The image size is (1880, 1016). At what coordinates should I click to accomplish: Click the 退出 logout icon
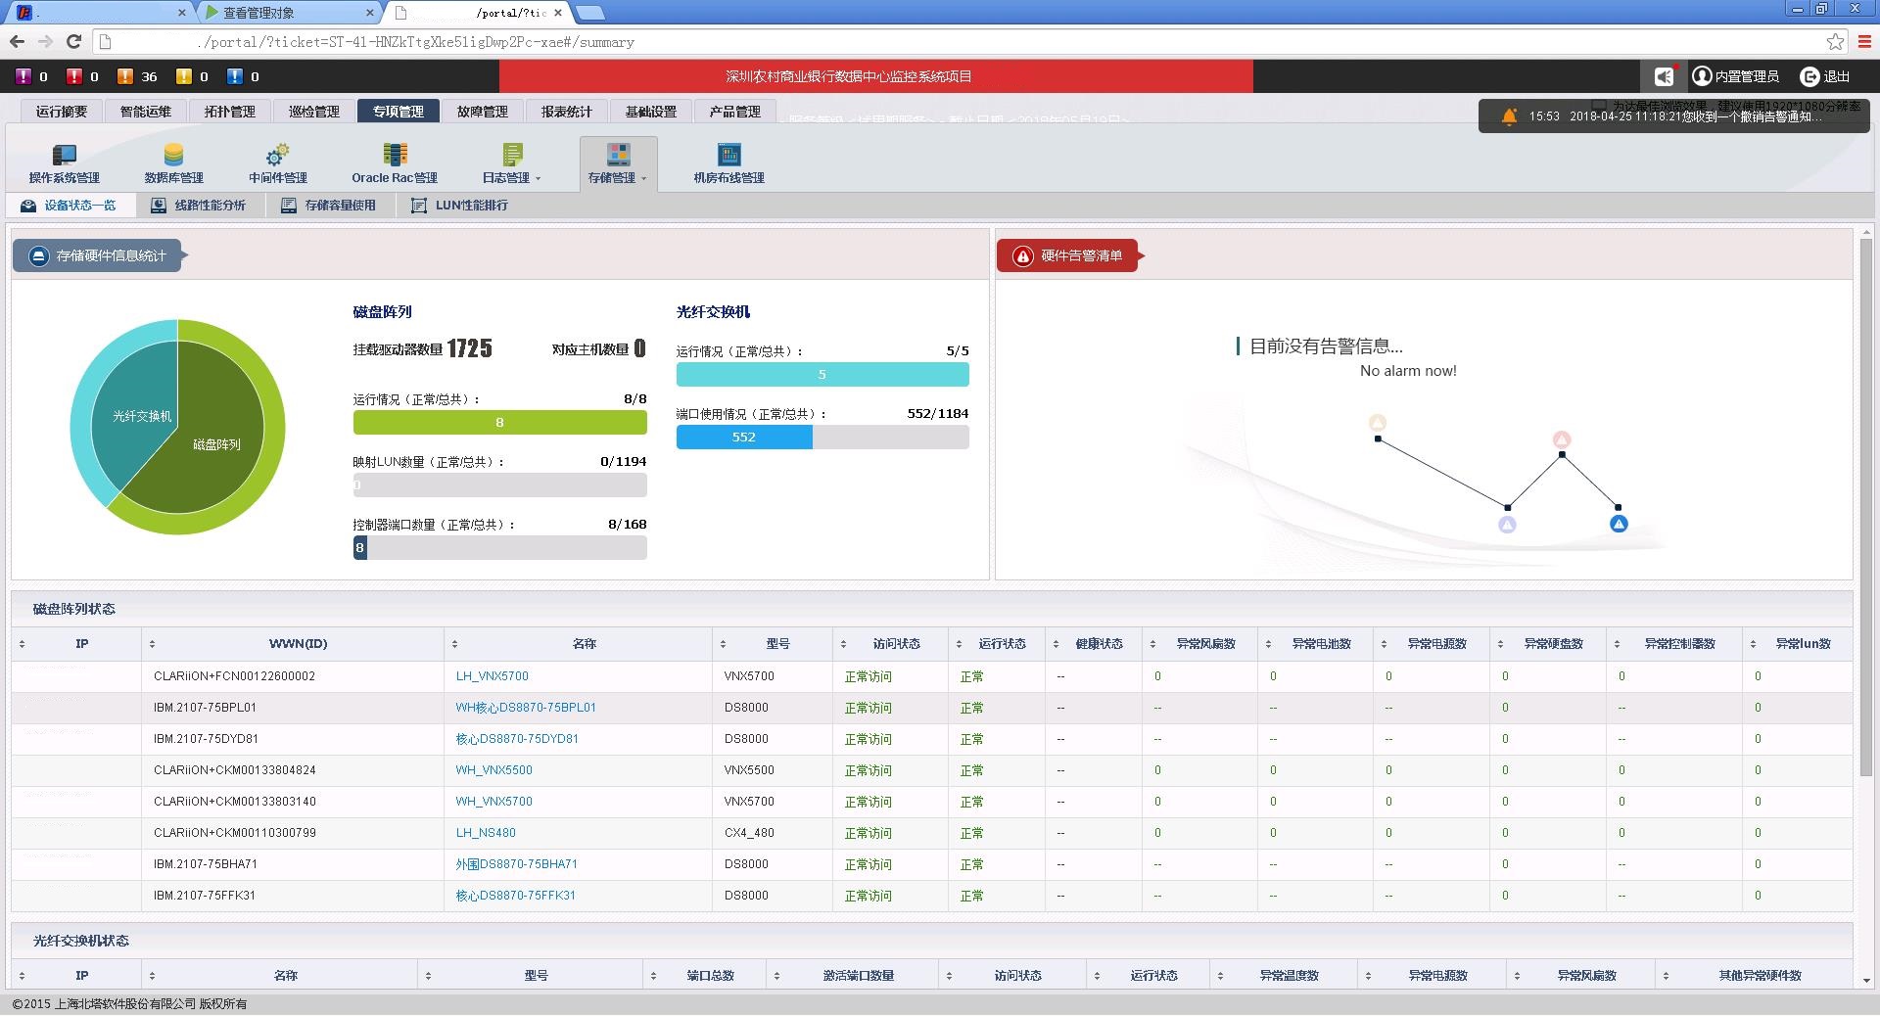[1809, 76]
